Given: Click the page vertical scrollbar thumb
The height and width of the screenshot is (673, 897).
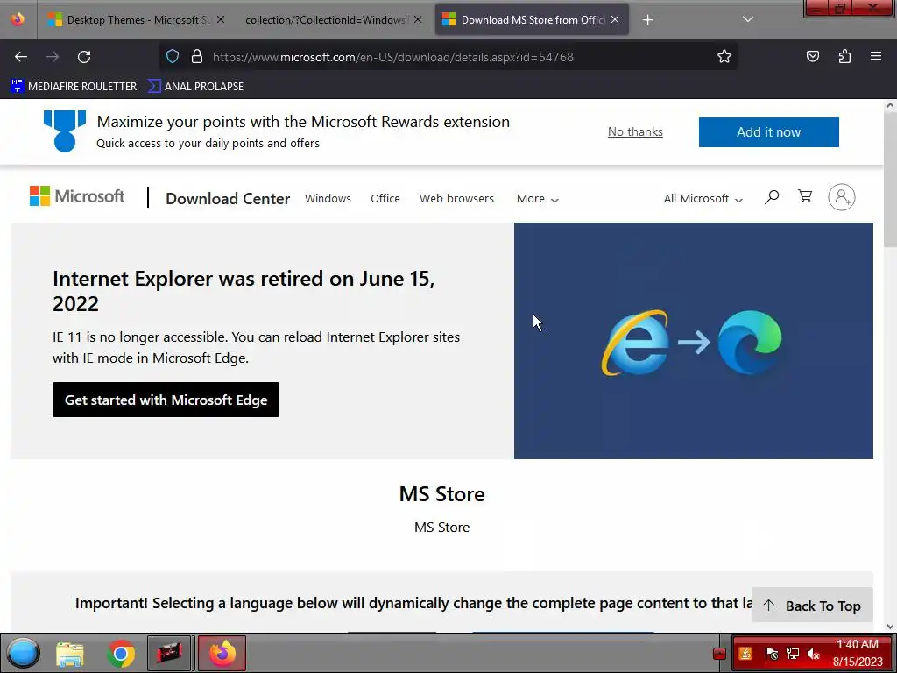Looking at the screenshot, I should pos(890,181).
